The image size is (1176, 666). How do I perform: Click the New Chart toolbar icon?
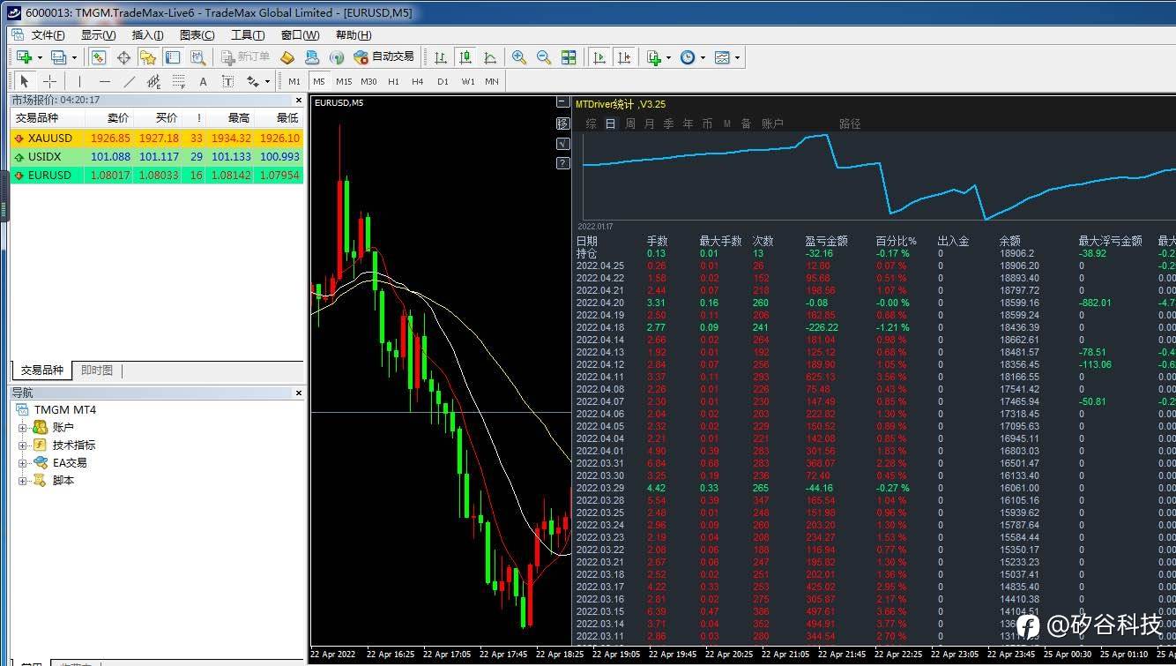[24, 57]
